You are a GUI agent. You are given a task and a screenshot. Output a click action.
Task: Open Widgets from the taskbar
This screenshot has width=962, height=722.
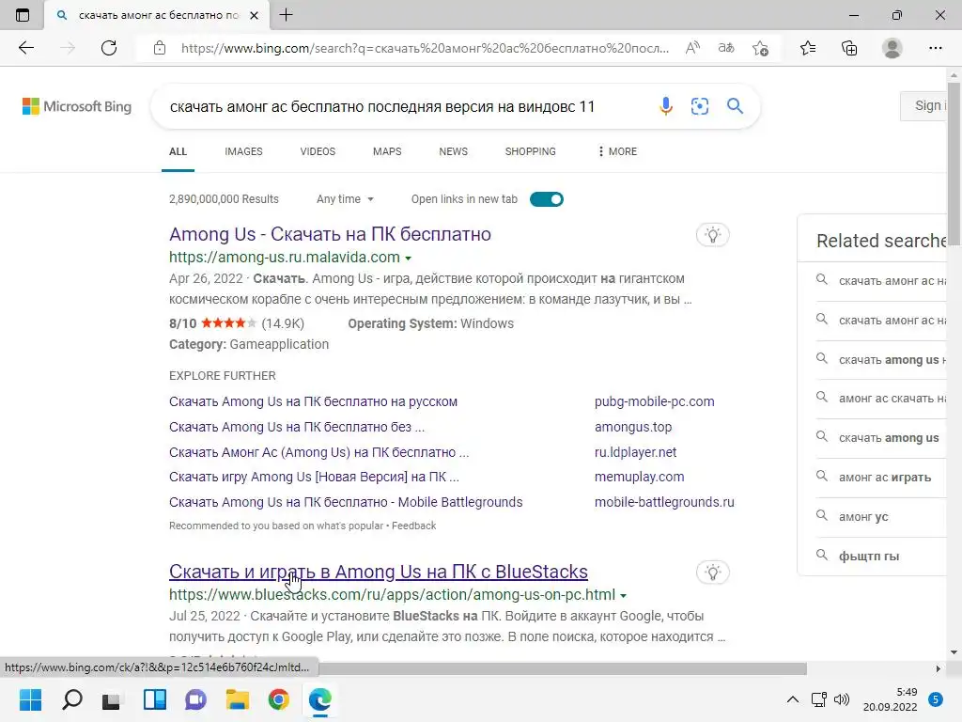pyautogui.click(x=155, y=699)
